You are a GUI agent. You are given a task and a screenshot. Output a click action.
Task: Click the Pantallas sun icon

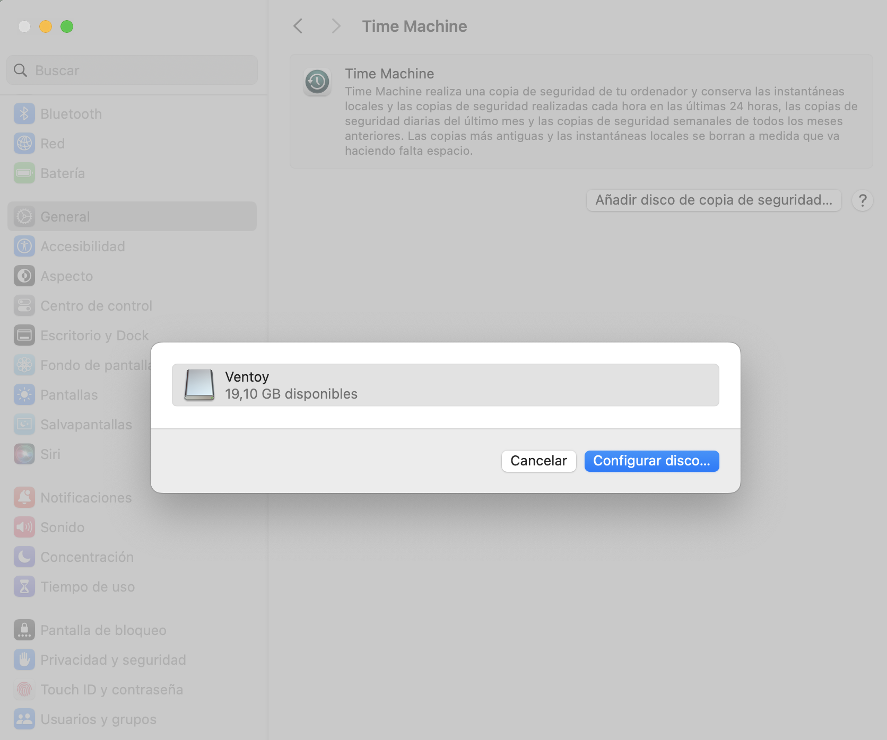24,395
